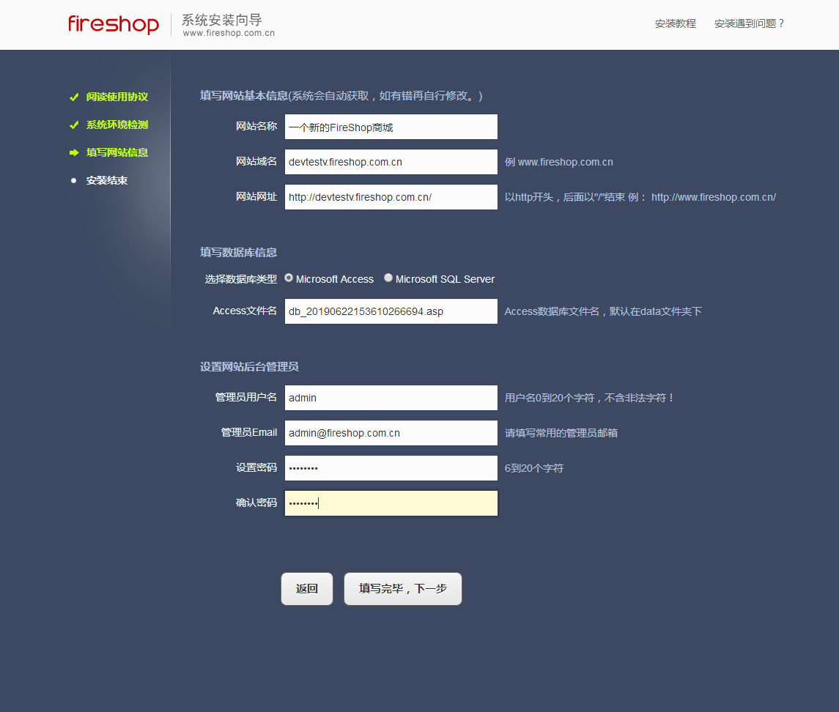The image size is (839, 712).
Task: Open the 安装遇到问题？ link
Action: [x=749, y=23]
